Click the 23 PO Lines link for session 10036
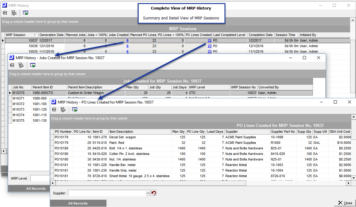The width and height of the screenshot is (356, 207). (210, 46)
